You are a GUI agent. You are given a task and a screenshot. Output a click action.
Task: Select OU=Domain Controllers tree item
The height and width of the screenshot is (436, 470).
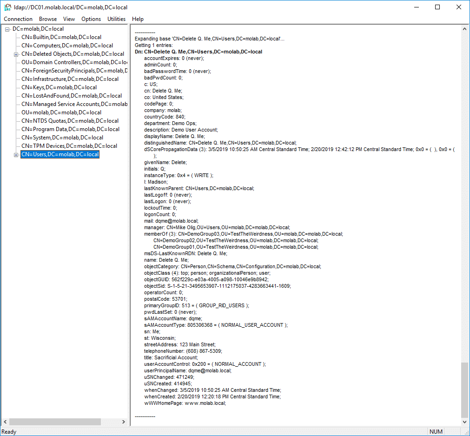(x=74, y=62)
